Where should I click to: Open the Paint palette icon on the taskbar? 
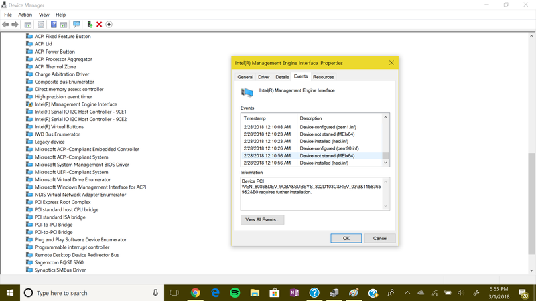tap(354, 293)
